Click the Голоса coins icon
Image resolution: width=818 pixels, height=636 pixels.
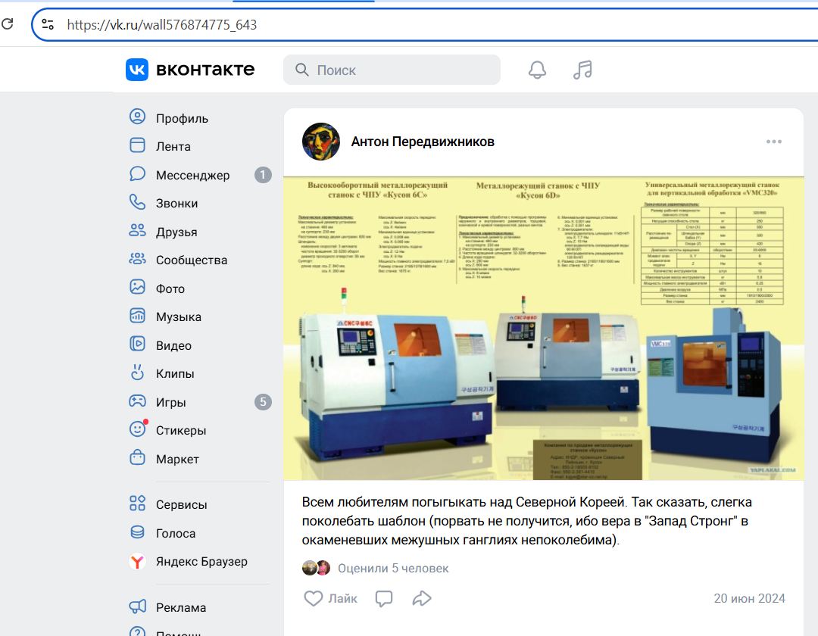(x=137, y=532)
